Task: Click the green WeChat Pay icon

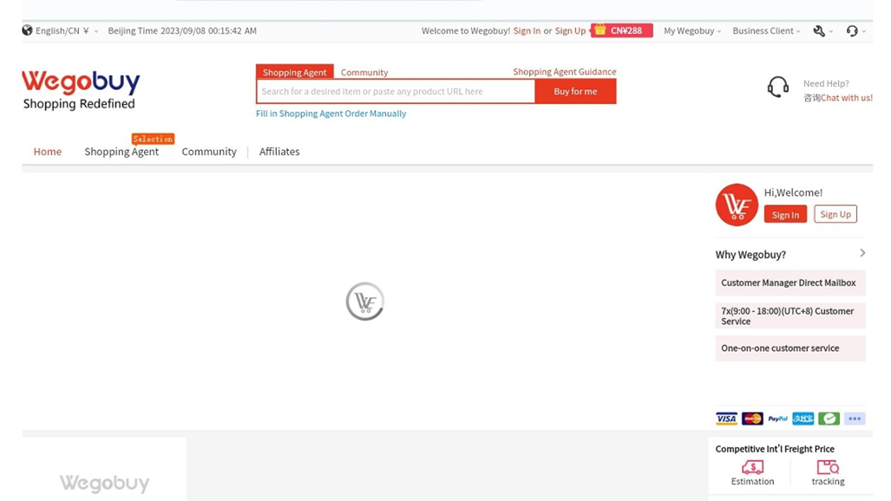Action: [x=829, y=419]
